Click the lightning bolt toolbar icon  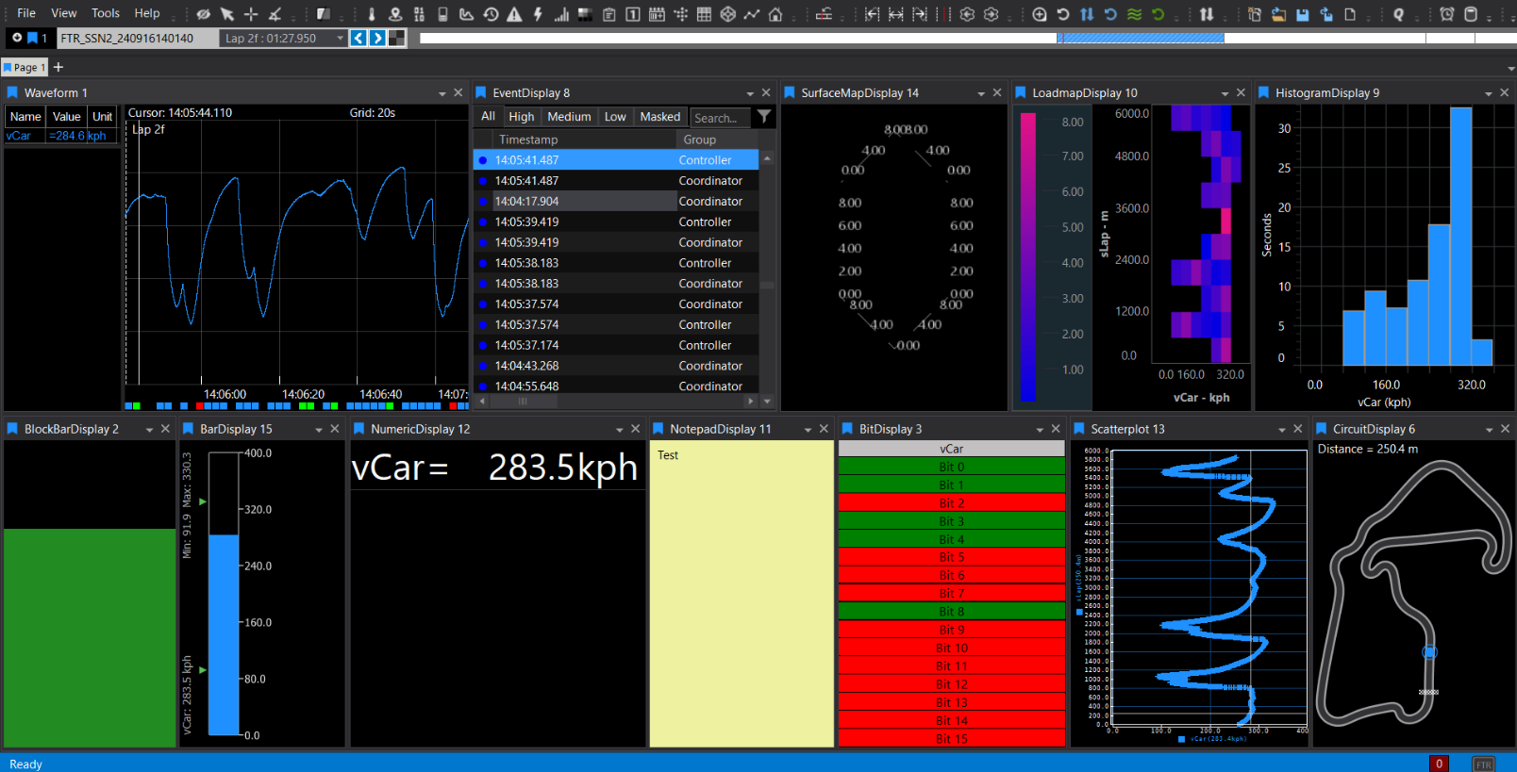click(538, 14)
